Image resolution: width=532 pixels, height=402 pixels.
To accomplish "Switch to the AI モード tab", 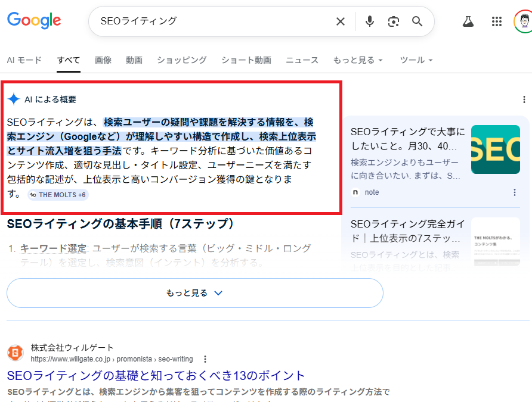I will pyautogui.click(x=24, y=60).
